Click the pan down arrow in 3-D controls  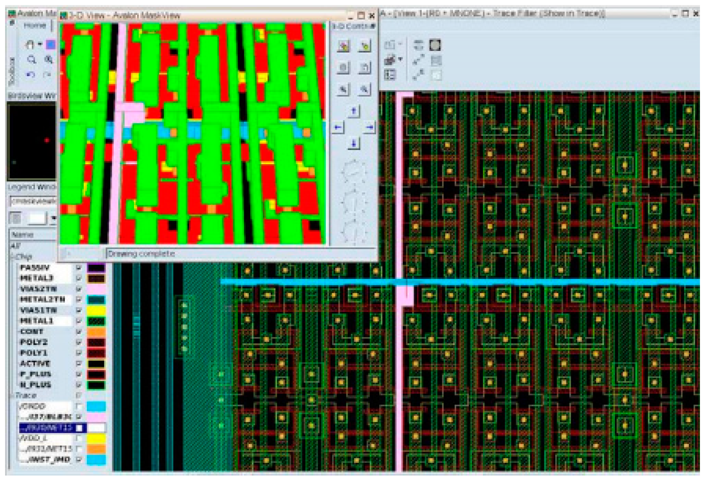353,144
